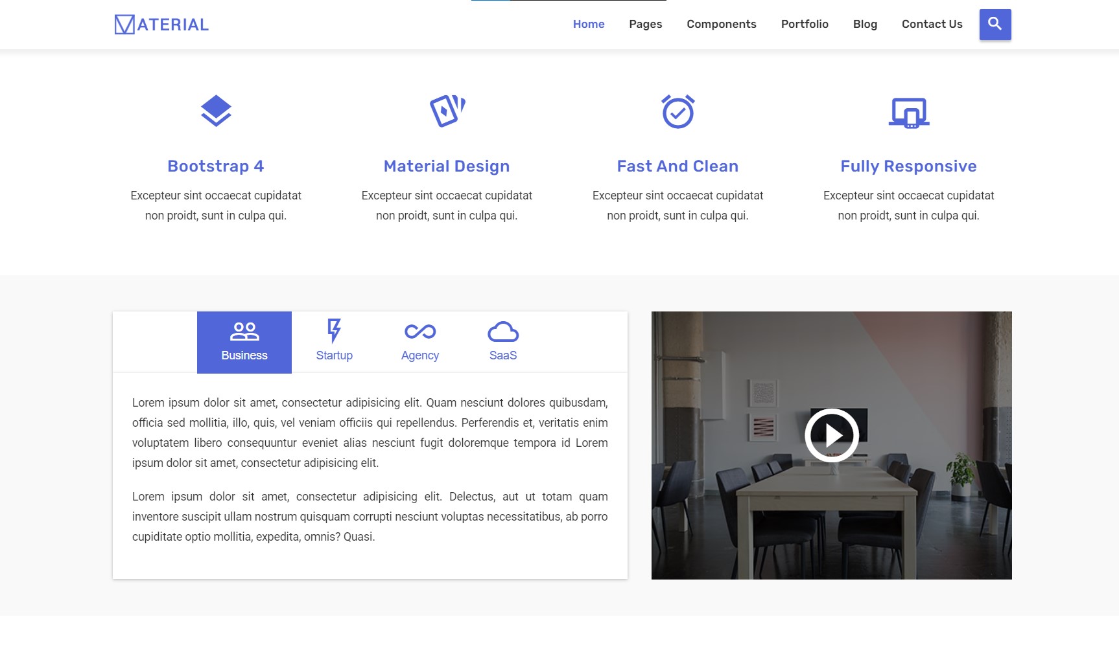Open the search icon in the navbar
Image resolution: width=1119 pixels, height=654 pixels.
pyautogui.click(x=995, y=24)
